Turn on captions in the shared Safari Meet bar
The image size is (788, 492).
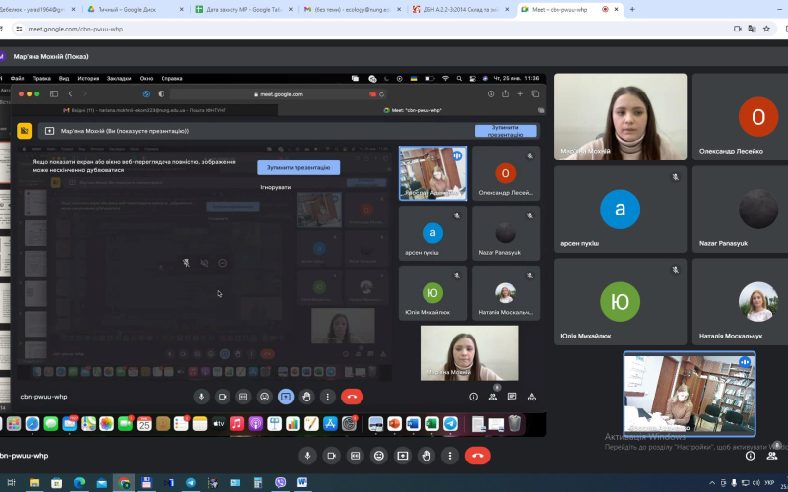[243, 397]
